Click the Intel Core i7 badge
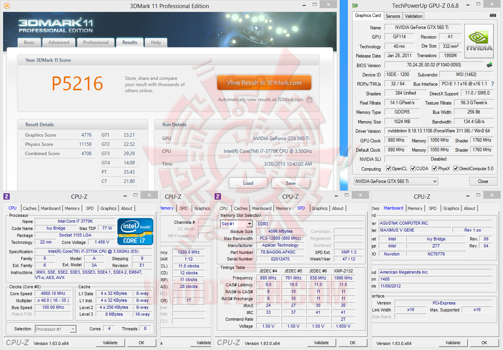Image resolution: width=503 pixels, height=350 pixels. tap(135, 232)
